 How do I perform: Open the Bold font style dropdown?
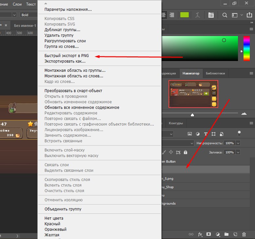click(29, 15)
